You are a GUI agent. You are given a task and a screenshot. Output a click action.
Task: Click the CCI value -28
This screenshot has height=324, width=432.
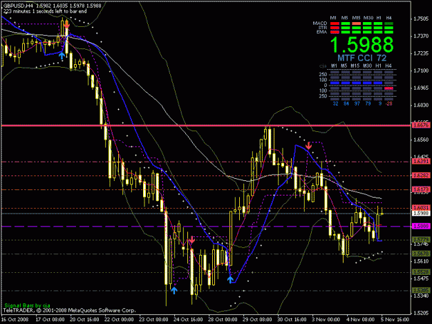pos(388,104)
